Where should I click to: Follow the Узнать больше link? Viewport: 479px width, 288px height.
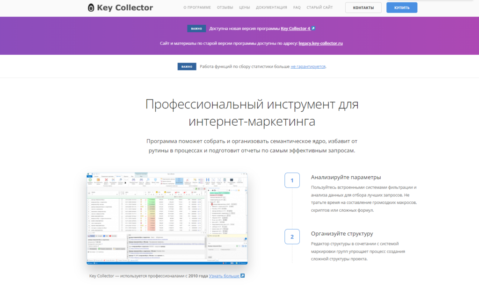click(x=224, y=276)
